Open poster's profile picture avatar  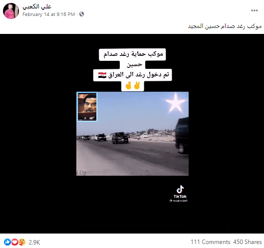click(x=11, y=11)
